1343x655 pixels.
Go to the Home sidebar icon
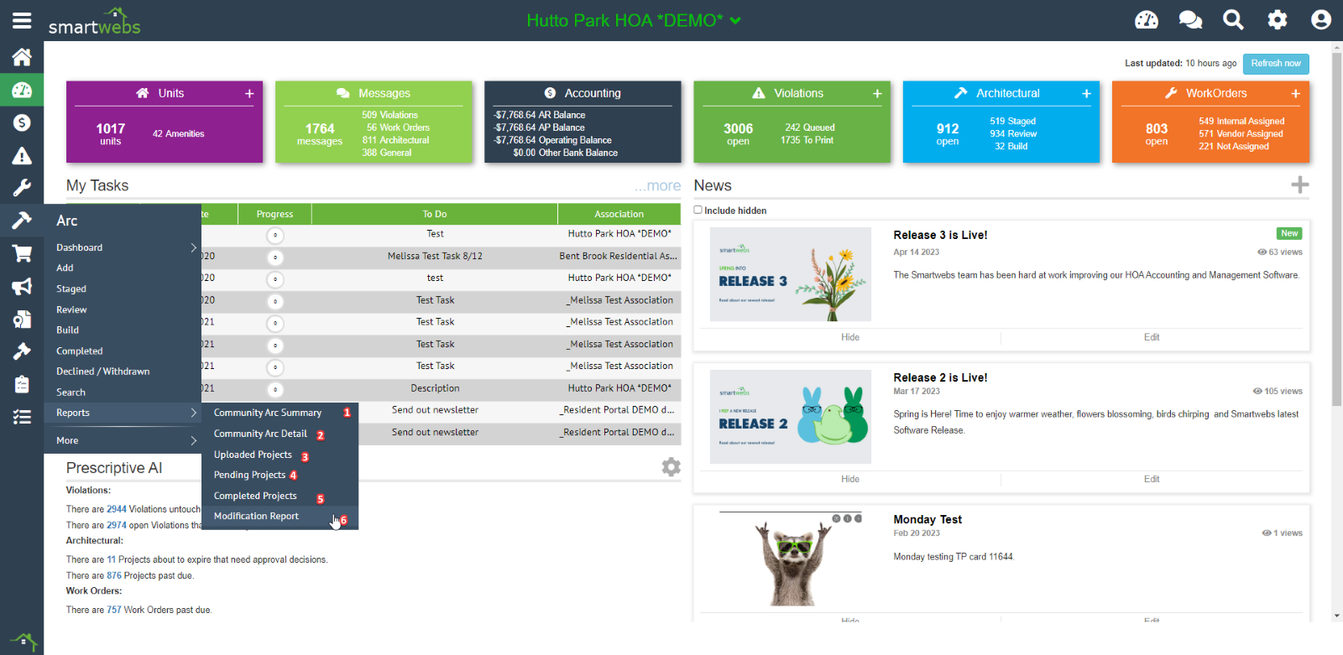22,57
